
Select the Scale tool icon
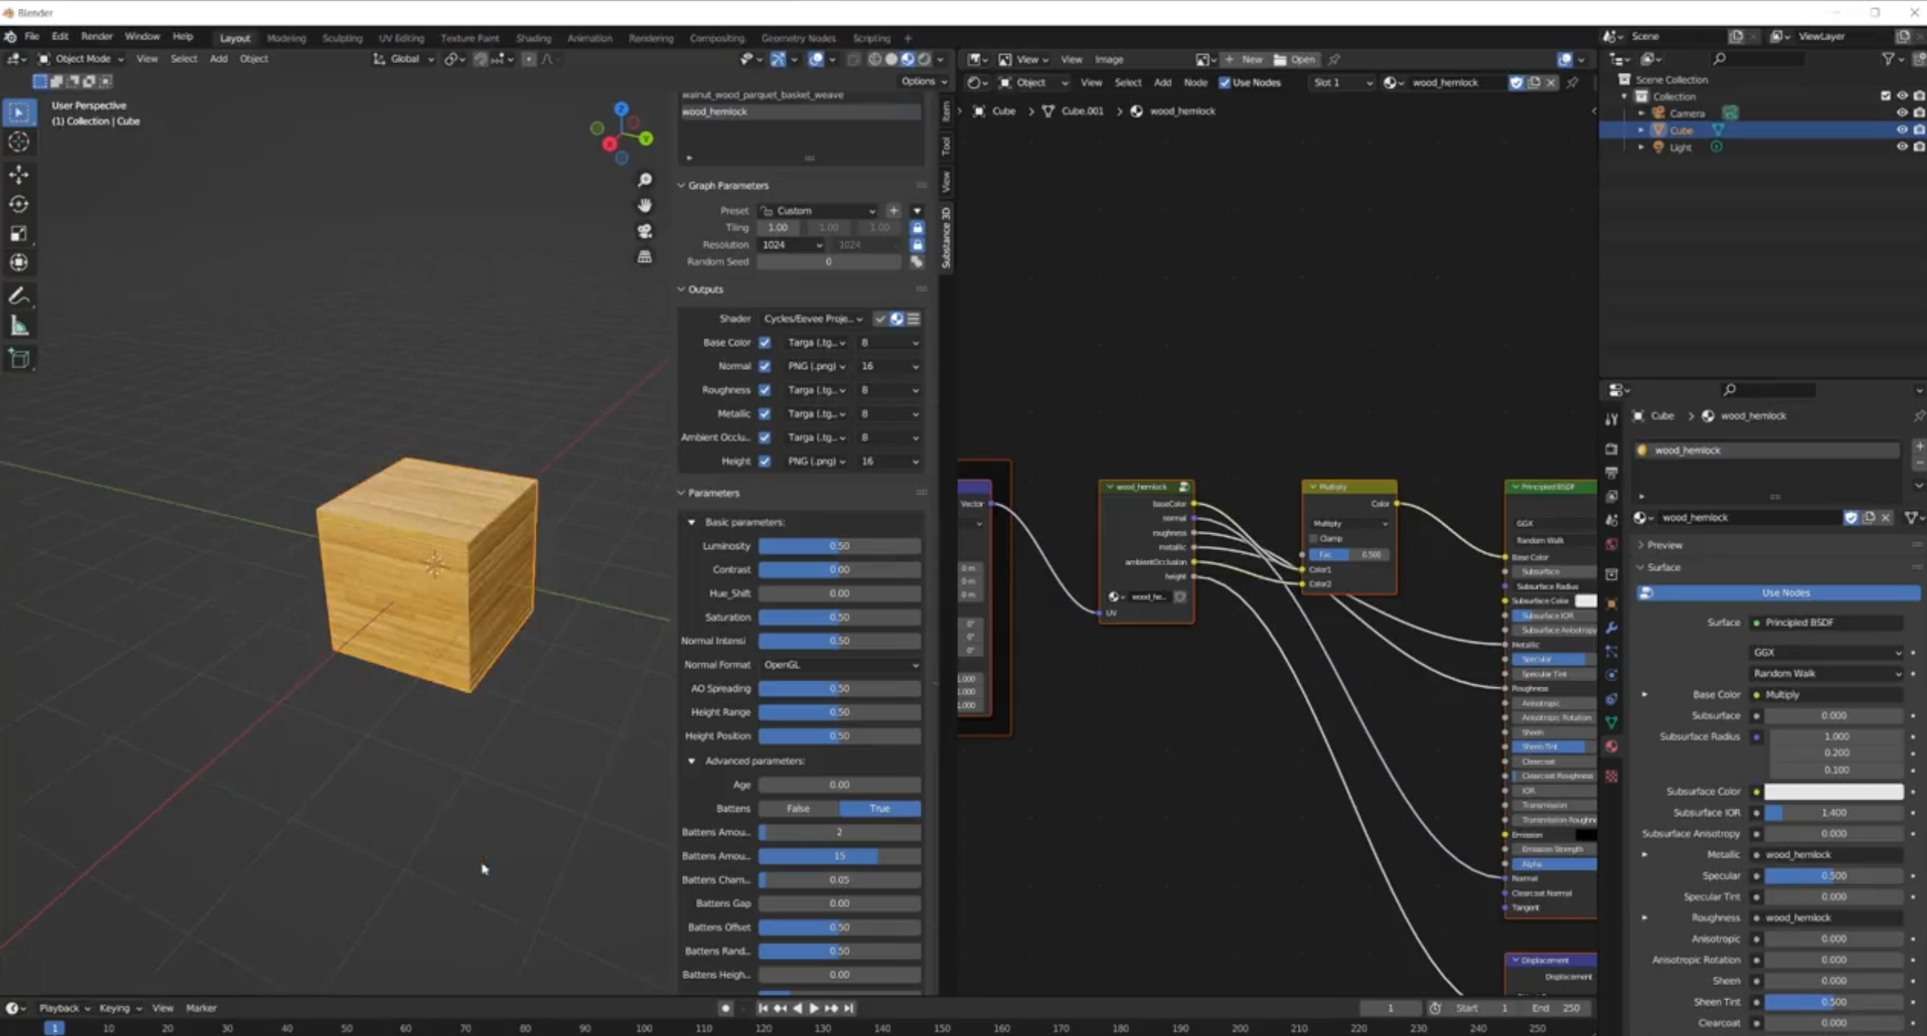[19, 234]
